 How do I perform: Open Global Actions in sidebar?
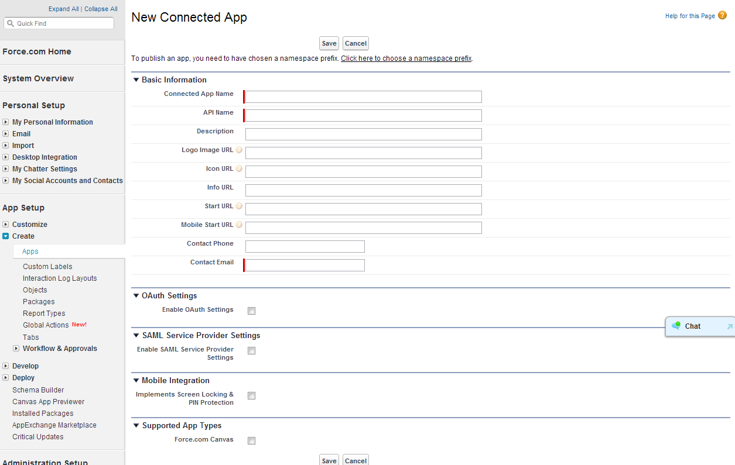pos(46,325)
